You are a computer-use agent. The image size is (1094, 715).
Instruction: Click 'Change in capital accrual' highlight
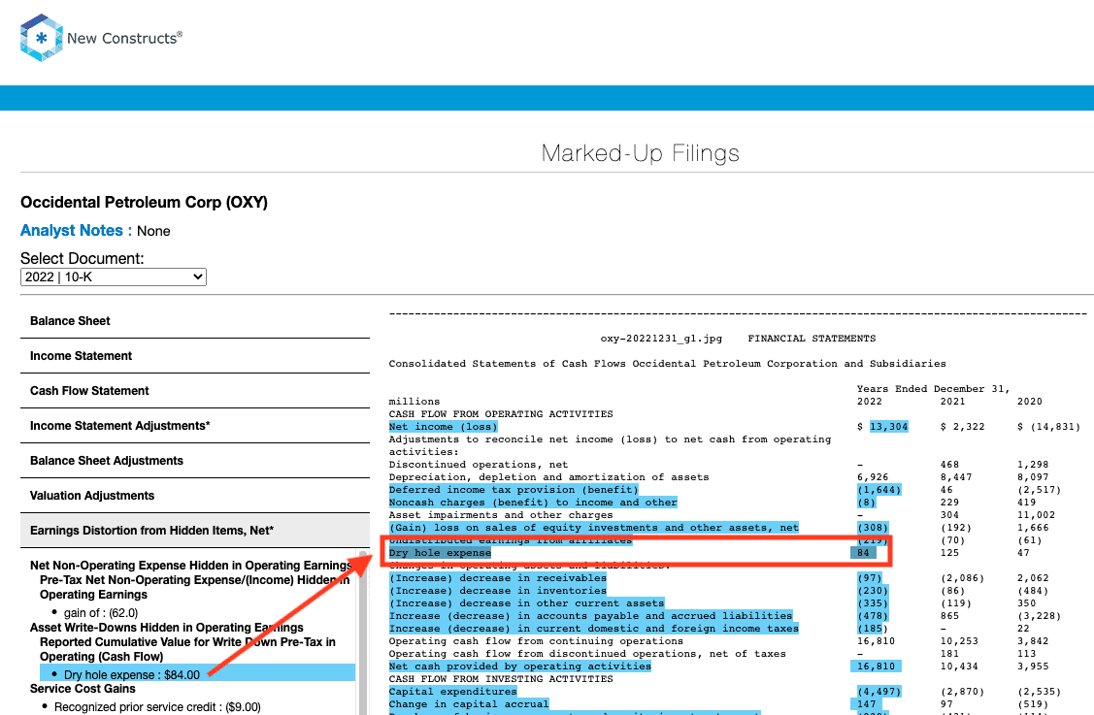[x=469, y=703]
